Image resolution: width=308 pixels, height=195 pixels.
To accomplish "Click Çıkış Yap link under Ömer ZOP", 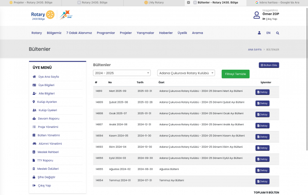I will (270, 19).
